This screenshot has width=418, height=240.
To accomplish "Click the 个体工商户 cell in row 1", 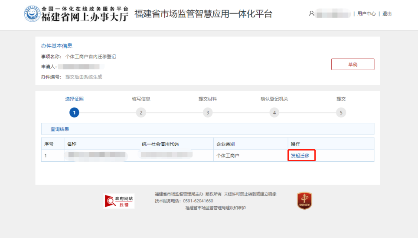I will [x=228, y=156].
